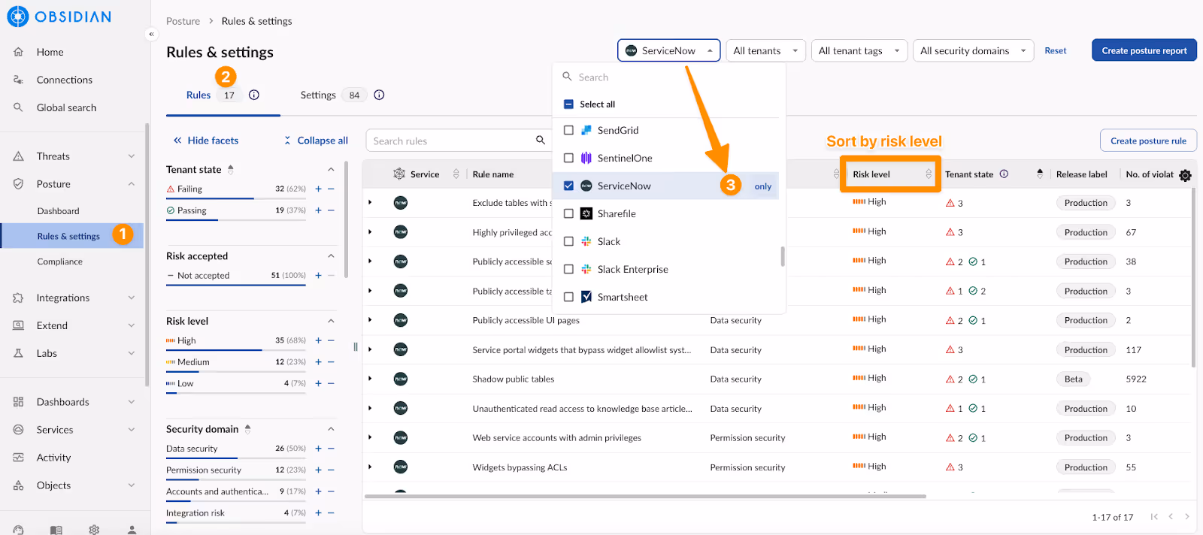Click the Posture breadcrumb link
This screenshot has width=1203, height=535.
tap(183, 21)
